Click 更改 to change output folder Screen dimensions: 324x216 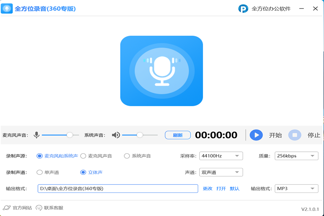(x=207, y=188)
